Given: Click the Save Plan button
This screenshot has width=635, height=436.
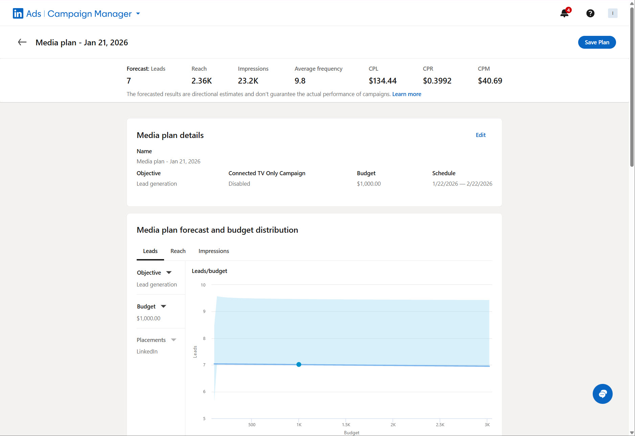Looking at the screenshot, I should point(597,42).
